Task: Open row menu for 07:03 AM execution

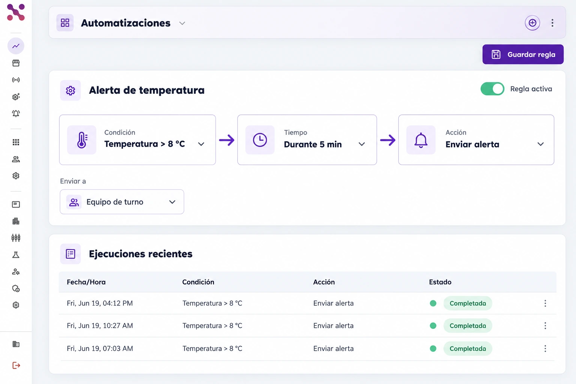Action: 545,349
